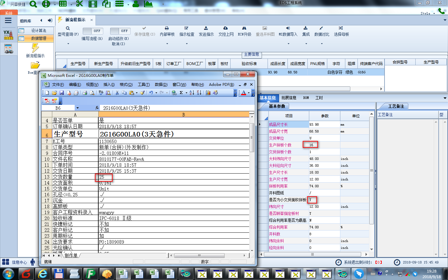Image resolution: width=448 pixels, height=280 pixels.
Task: Click the Excel Undo icon
Action: (x=151, y=93)
